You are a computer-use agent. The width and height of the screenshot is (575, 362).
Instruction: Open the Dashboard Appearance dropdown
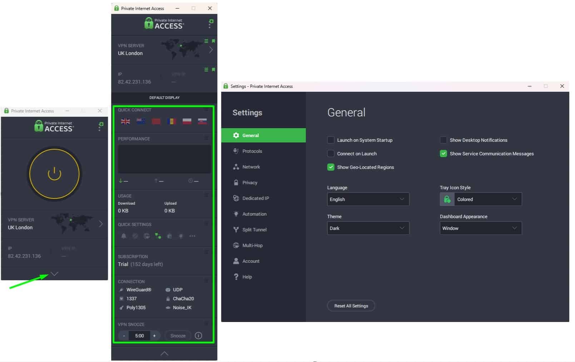point(481,228)
